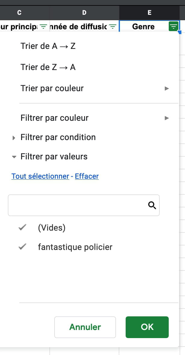Select column C header
Viewport: 185px width, 355px height.
click(x=20, y=13)
